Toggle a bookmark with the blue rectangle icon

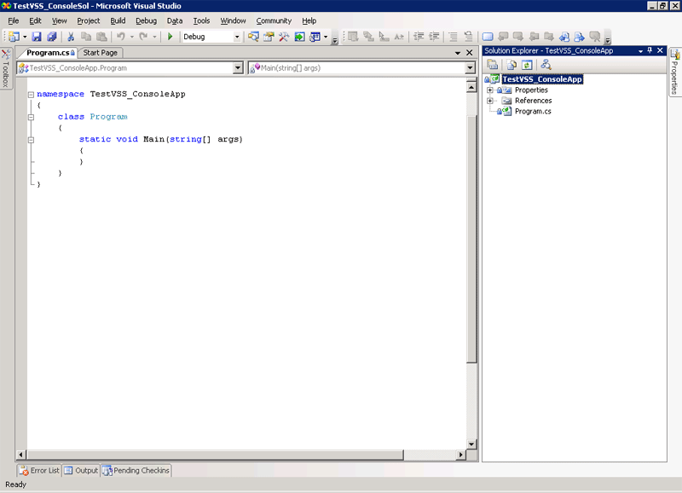488,37
